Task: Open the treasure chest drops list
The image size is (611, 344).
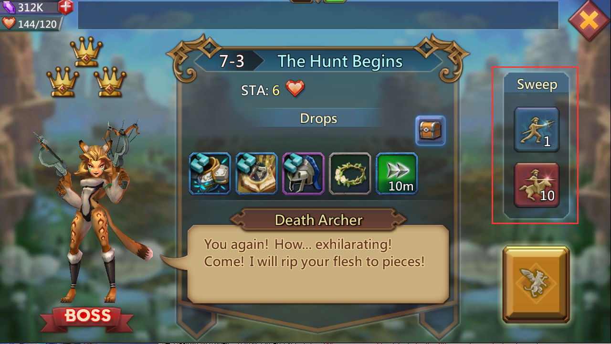Action: tap(430, 130)
